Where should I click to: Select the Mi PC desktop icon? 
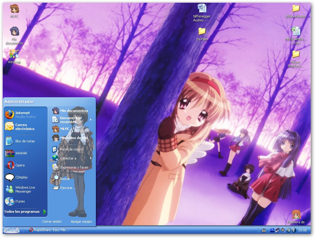click(x=14, y=11)
